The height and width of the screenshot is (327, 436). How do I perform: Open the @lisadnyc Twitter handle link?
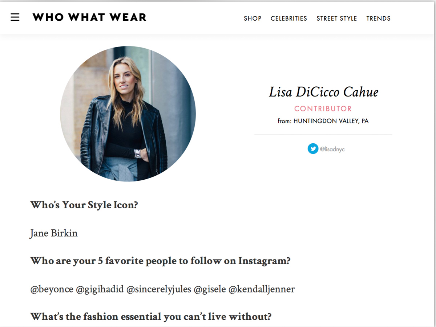(332, 149)
